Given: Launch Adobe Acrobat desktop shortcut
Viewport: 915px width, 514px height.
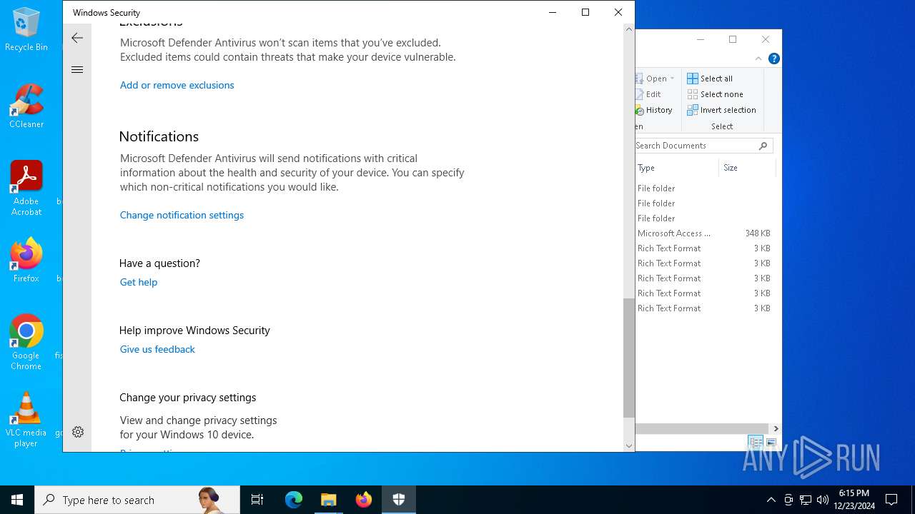Looking at the screenshot, I should pos(26,188).
